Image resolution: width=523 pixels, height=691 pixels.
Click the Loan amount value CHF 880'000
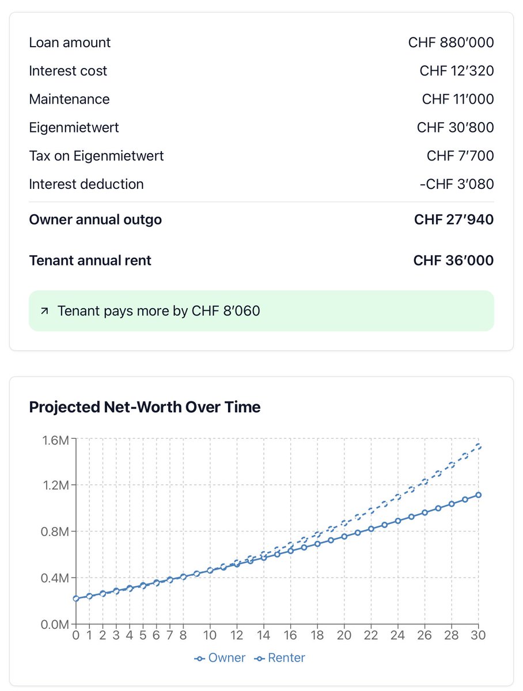451,43
